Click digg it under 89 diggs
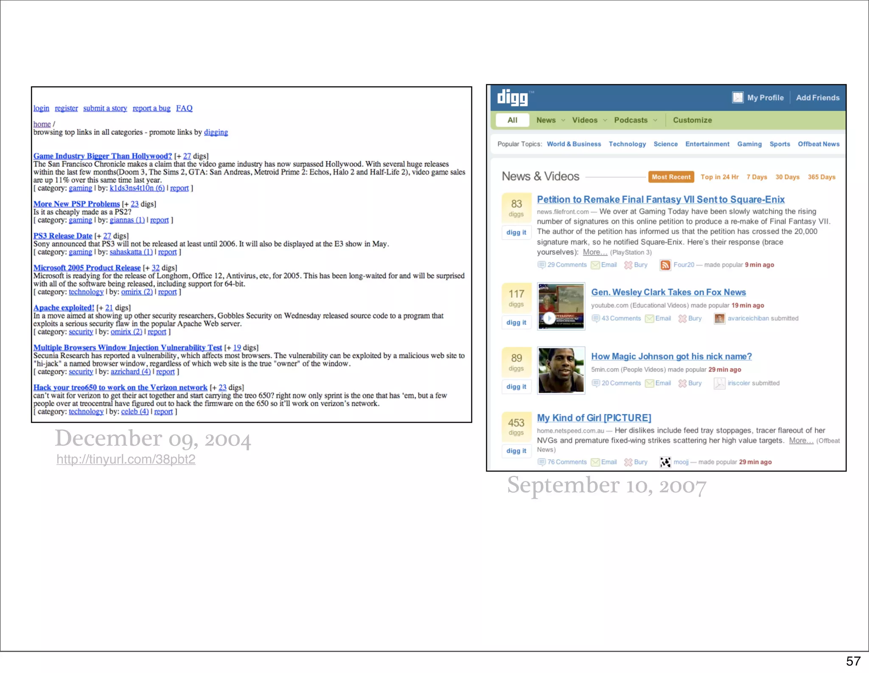Screen dimensions: 869x673 516,387
